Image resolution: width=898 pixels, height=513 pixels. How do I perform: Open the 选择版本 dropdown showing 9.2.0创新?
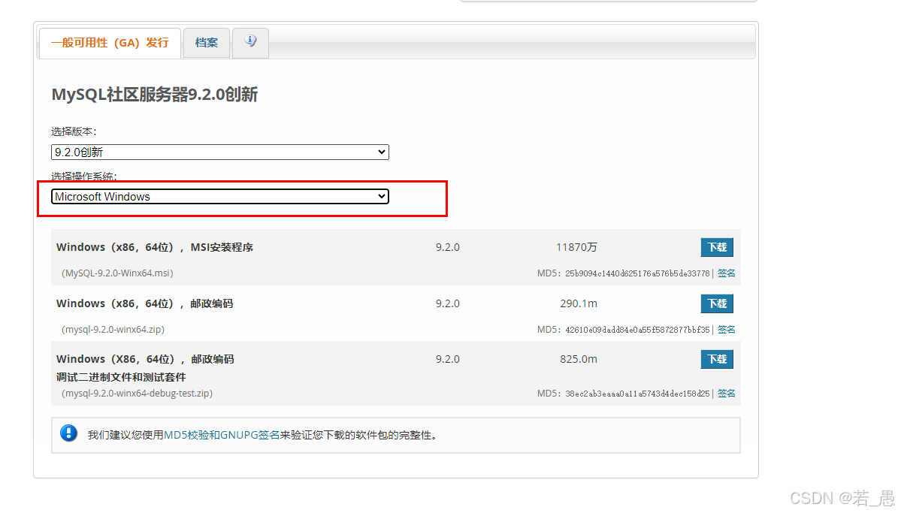point(220,152)
